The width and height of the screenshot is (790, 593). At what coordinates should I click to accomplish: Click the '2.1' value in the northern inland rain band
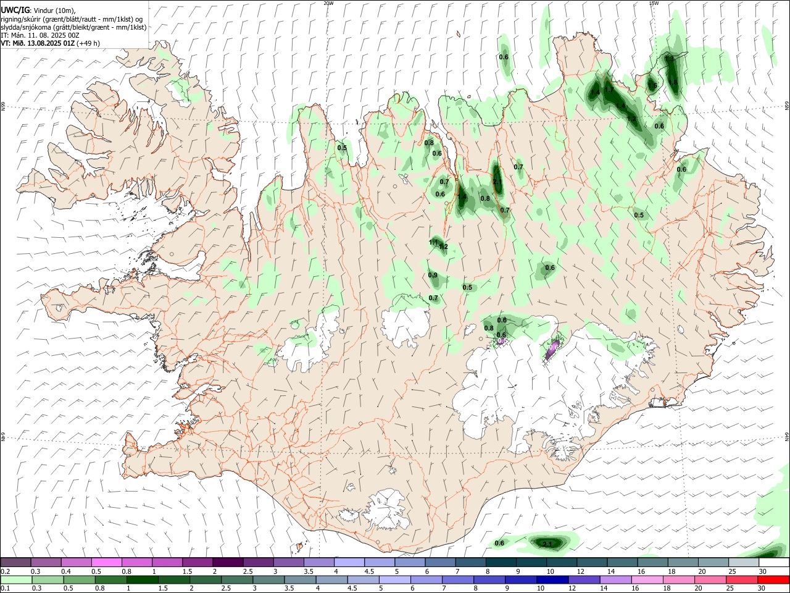pos(497,182)
